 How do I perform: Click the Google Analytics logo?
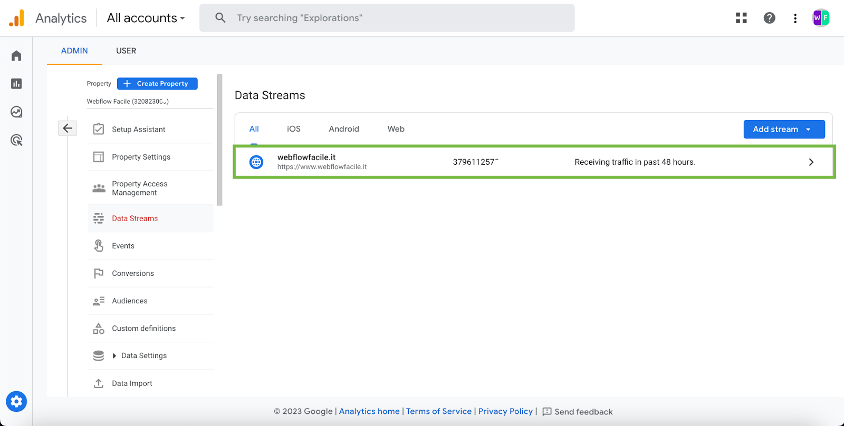[16, 18]
